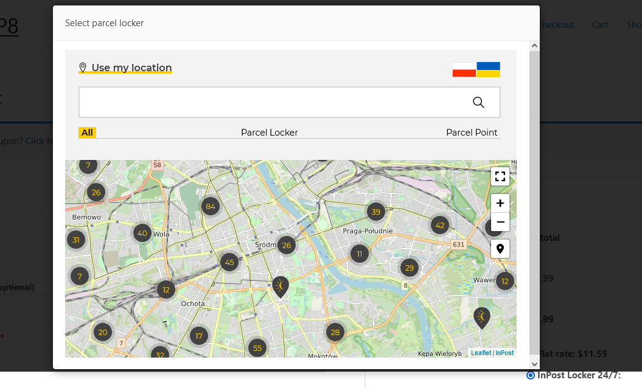Open map cluster marker 11

point(360,254)
